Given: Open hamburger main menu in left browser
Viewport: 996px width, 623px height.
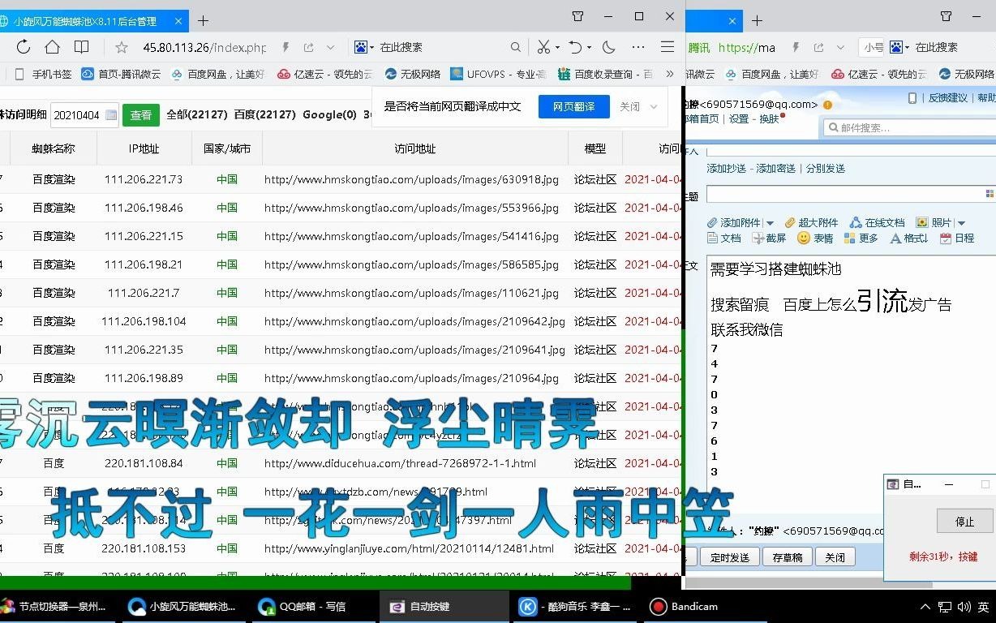Looking at the screenshot, I should pos(668,47).
